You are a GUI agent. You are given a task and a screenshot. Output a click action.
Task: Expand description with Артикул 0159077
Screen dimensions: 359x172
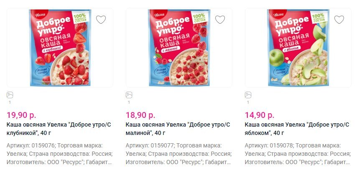178,154
